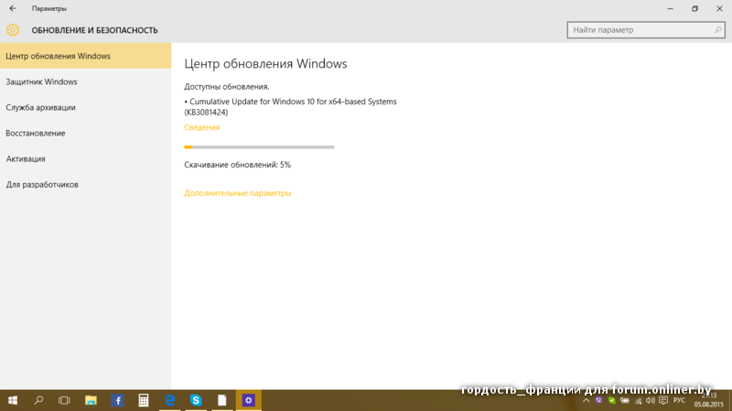The width and height of the screenshot is (732, 411).
Task: Open the clock and date flyout
Action: 708,400
